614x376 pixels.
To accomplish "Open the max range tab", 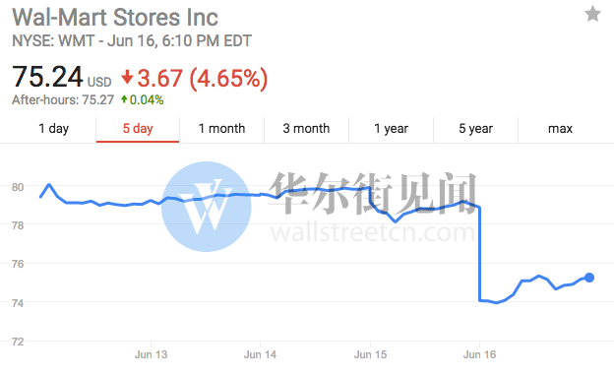I will [x=560, y=129].
